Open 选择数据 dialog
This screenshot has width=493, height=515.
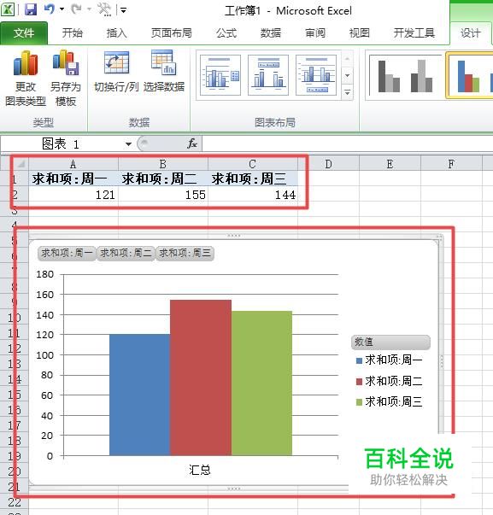(164, 72)
